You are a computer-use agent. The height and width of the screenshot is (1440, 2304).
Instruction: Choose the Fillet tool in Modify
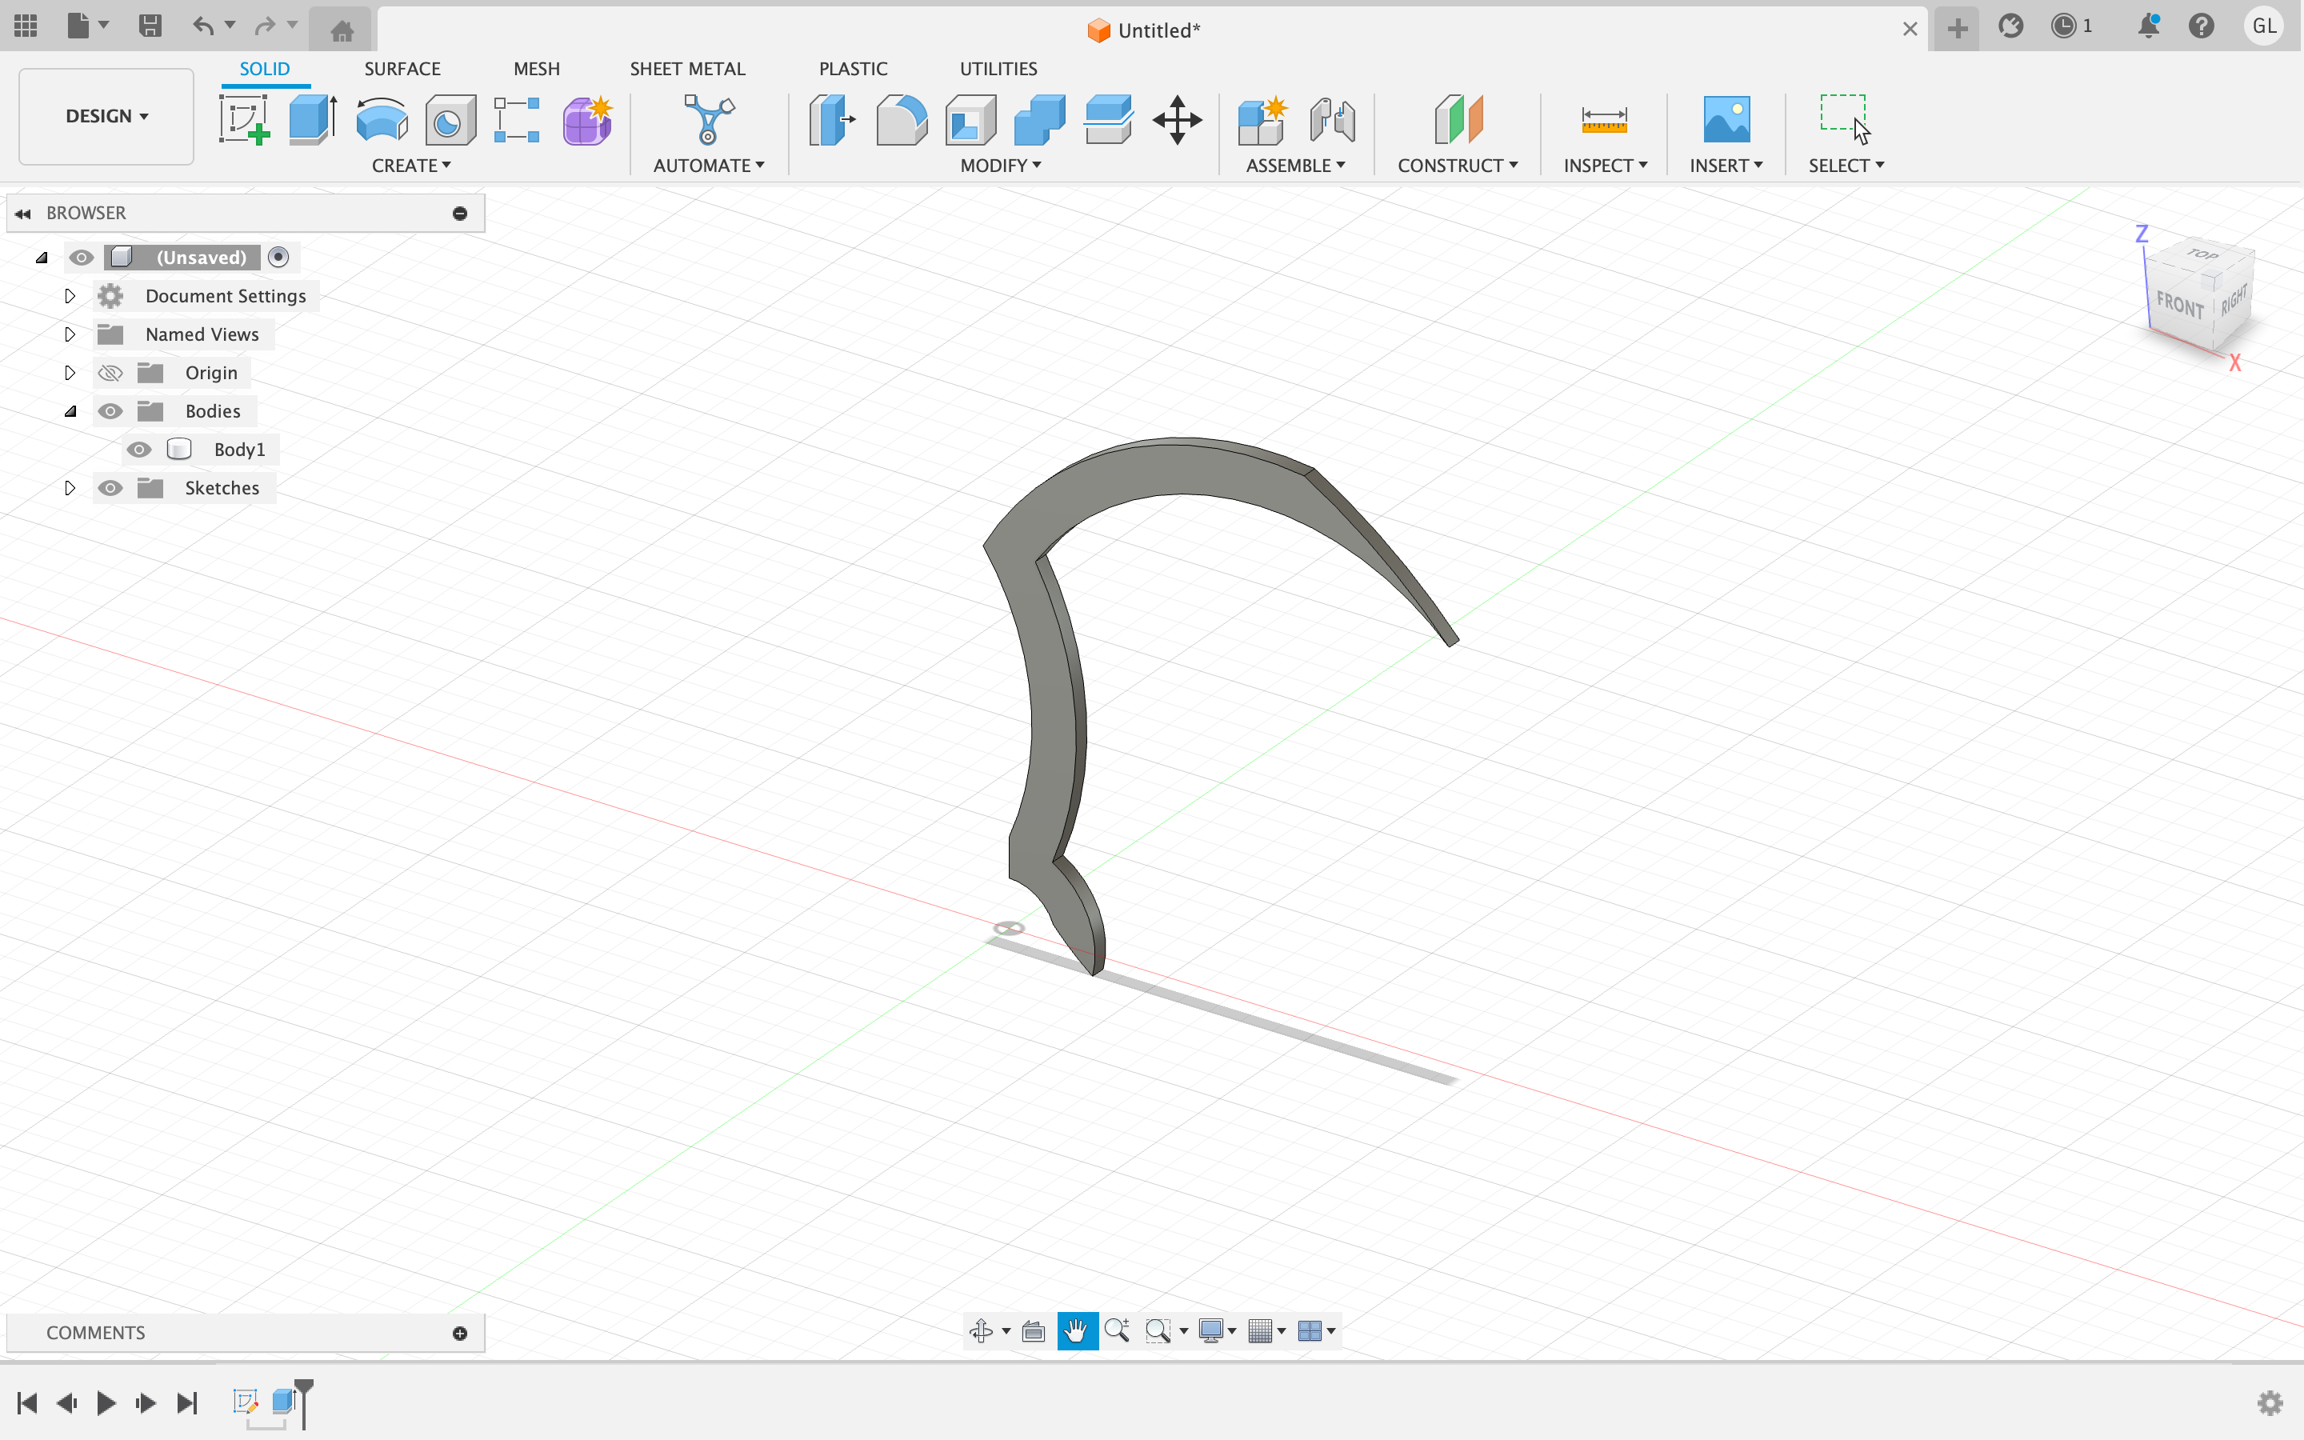click(x=901, y=120)
